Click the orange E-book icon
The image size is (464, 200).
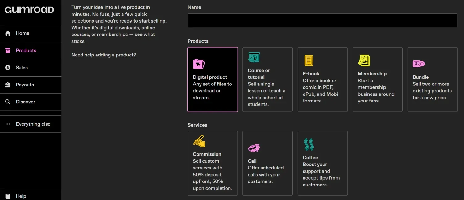tap(309, 60)
